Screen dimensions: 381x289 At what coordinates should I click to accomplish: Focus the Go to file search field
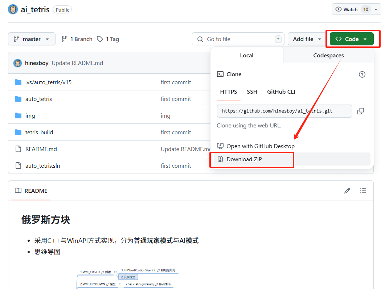[x=238, y=39]
